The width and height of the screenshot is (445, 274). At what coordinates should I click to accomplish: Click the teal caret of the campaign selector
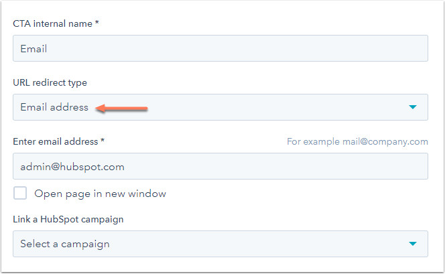tap(413, 244)
